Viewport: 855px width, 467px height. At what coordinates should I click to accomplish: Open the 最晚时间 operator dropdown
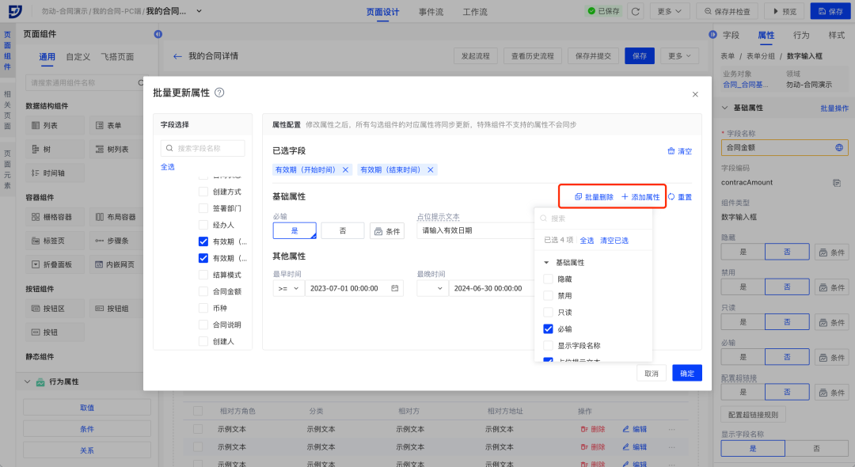click(431, 289)
